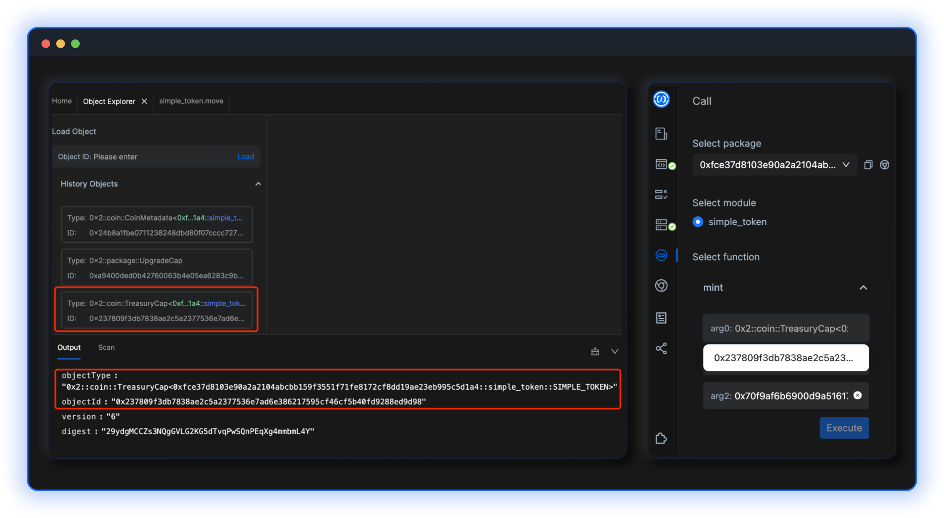Click the blue logo icon atop the sidebar

[x=661, y=100]
